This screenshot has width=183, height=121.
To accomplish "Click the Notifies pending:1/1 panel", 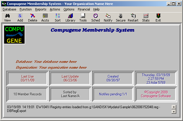I will [x=113, y=94].
